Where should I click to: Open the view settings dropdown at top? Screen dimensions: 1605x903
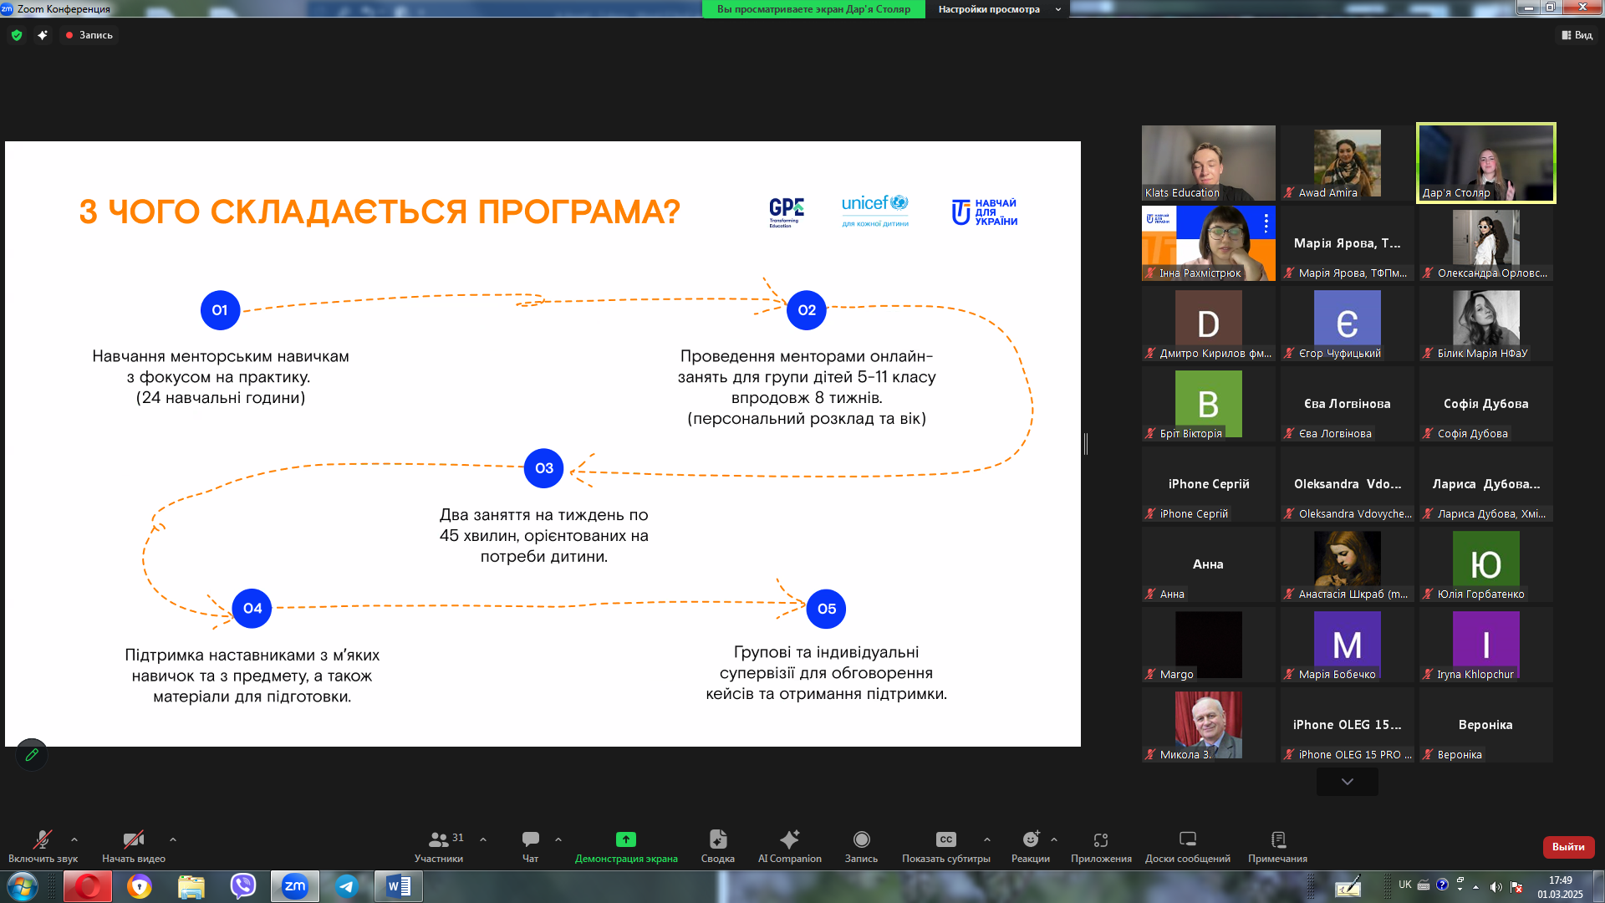(x=998, y=9)
